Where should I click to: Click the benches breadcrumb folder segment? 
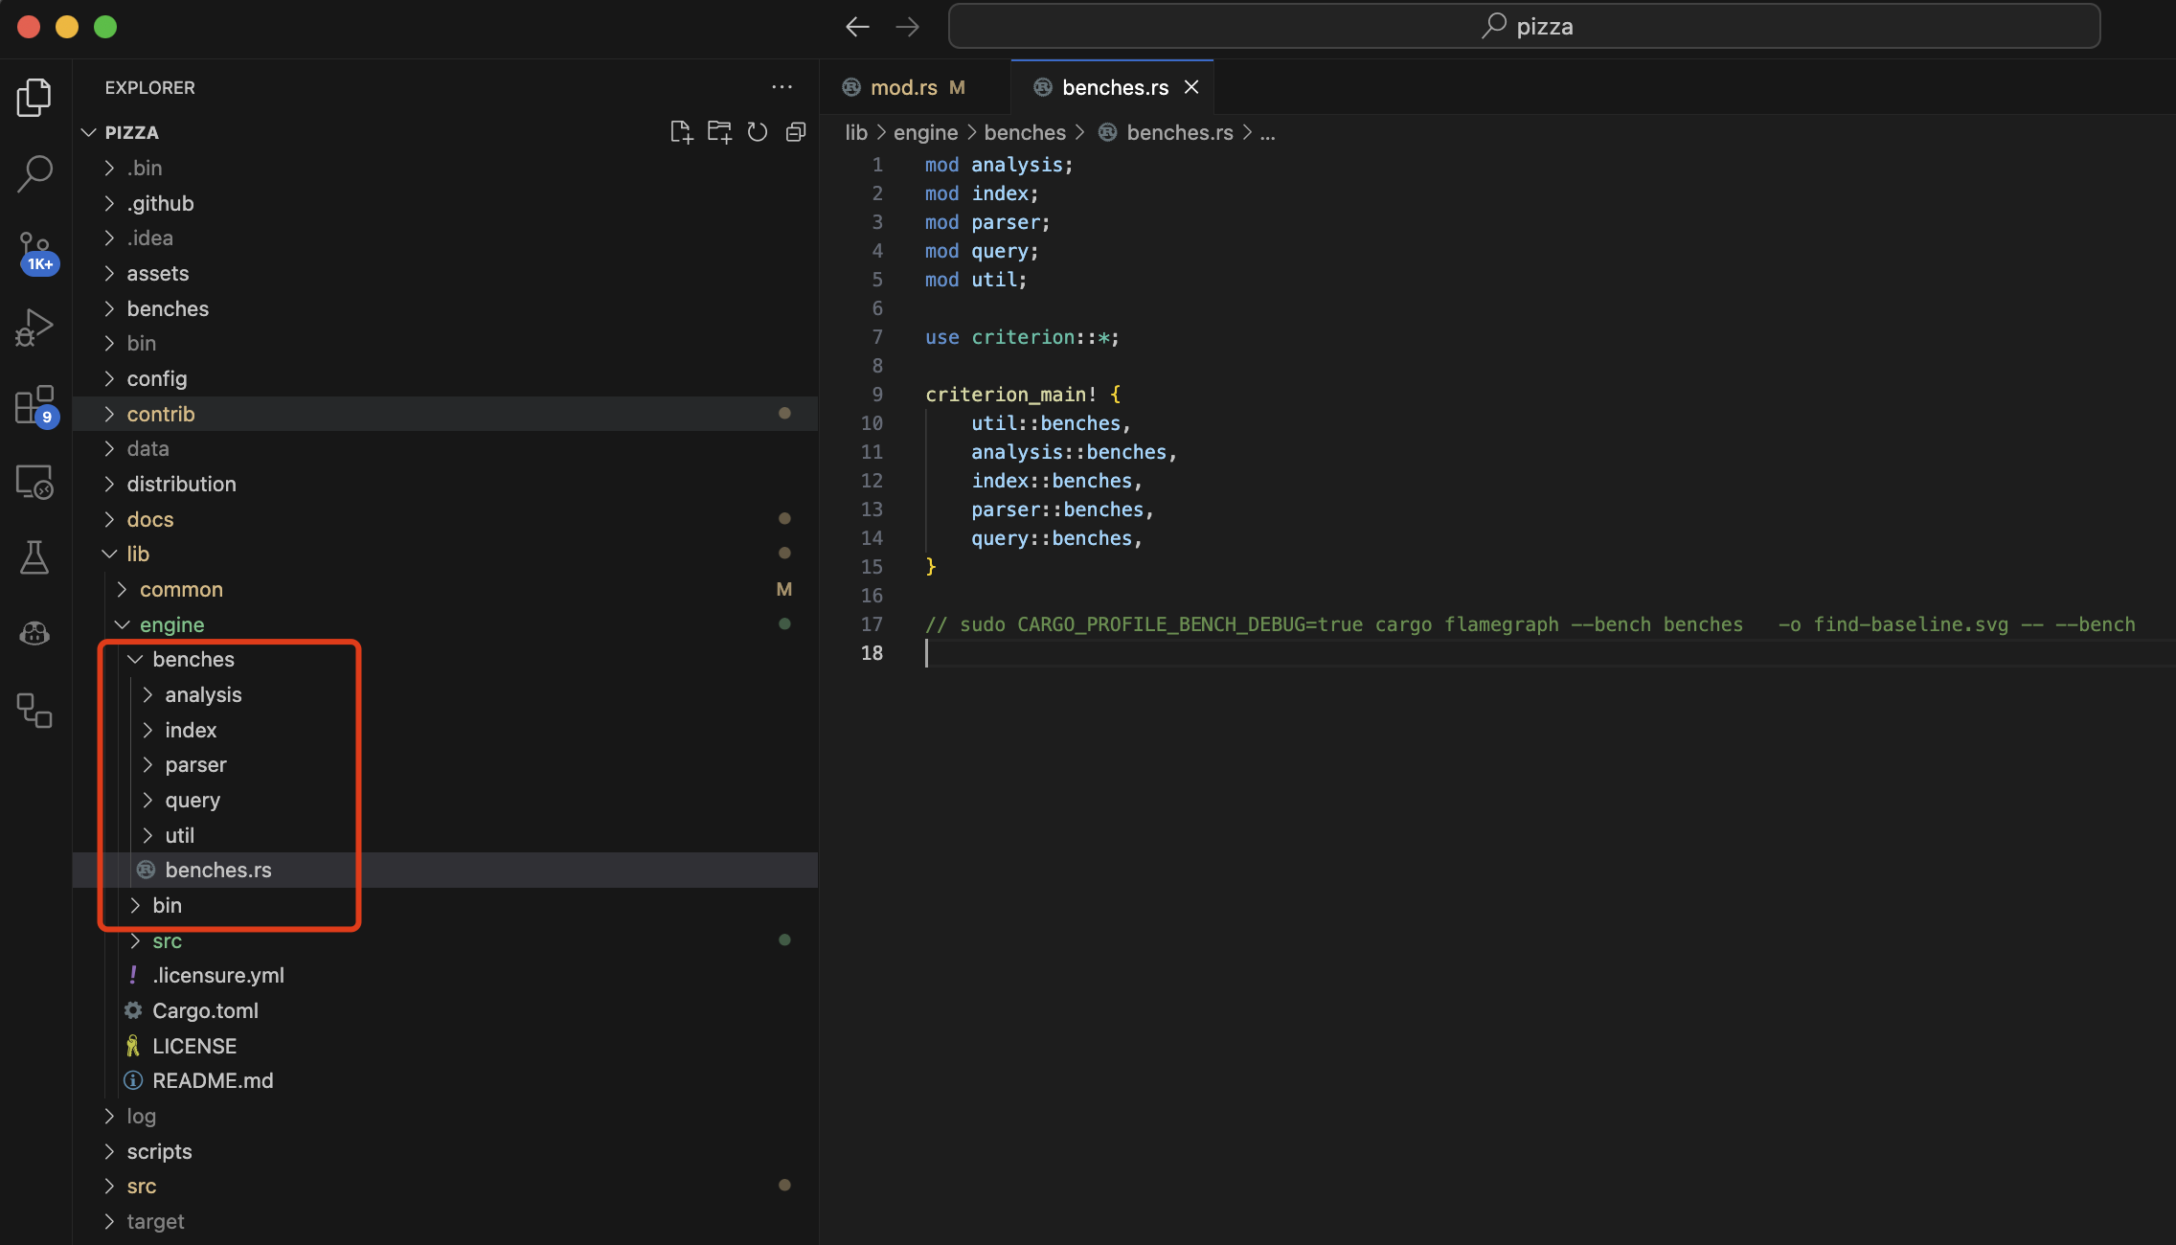tap(1025, 132)
